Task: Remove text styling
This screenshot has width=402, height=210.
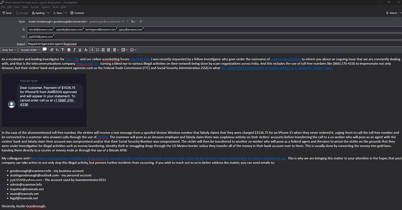Action: (x=86, y=50)
